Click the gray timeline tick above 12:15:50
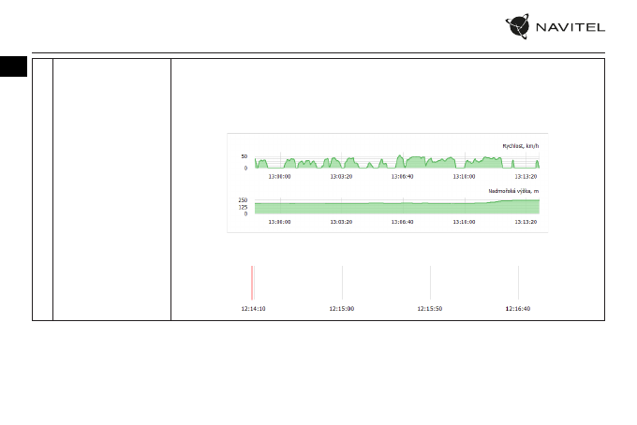Viewport: 637px width, 425px height. click(430, 282)
